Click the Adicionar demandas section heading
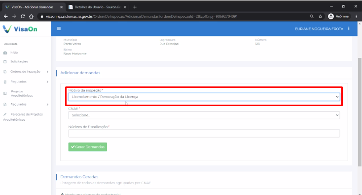This screenshot has width=362, height=195. pyautogui.click(x=80, y=73)
